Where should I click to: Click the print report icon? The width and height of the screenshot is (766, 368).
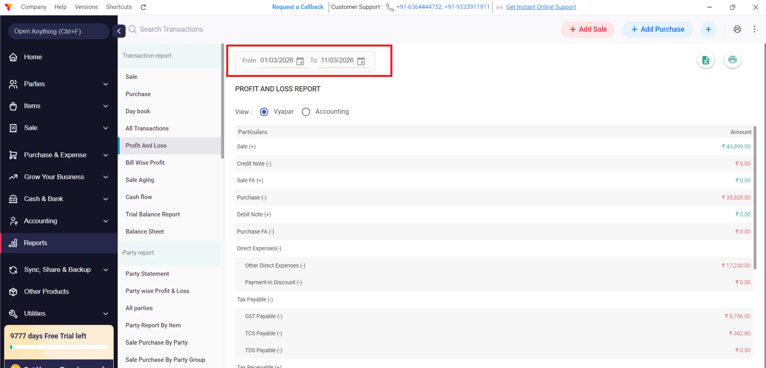(x=733, y=60)
